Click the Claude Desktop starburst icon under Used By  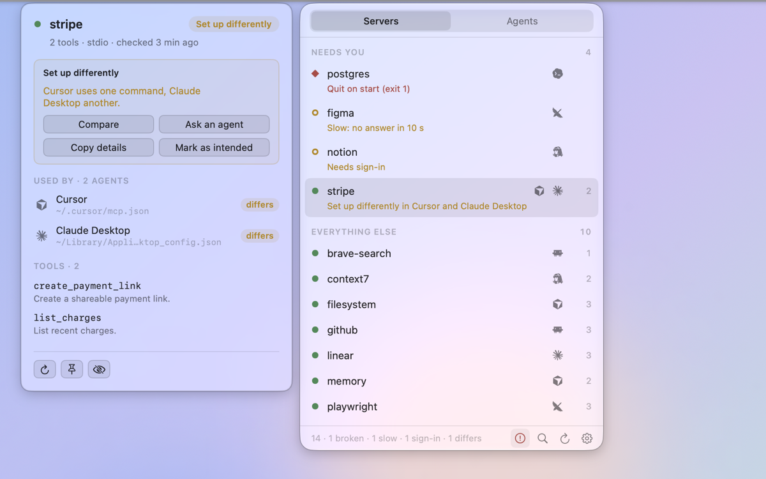(41, 236)
